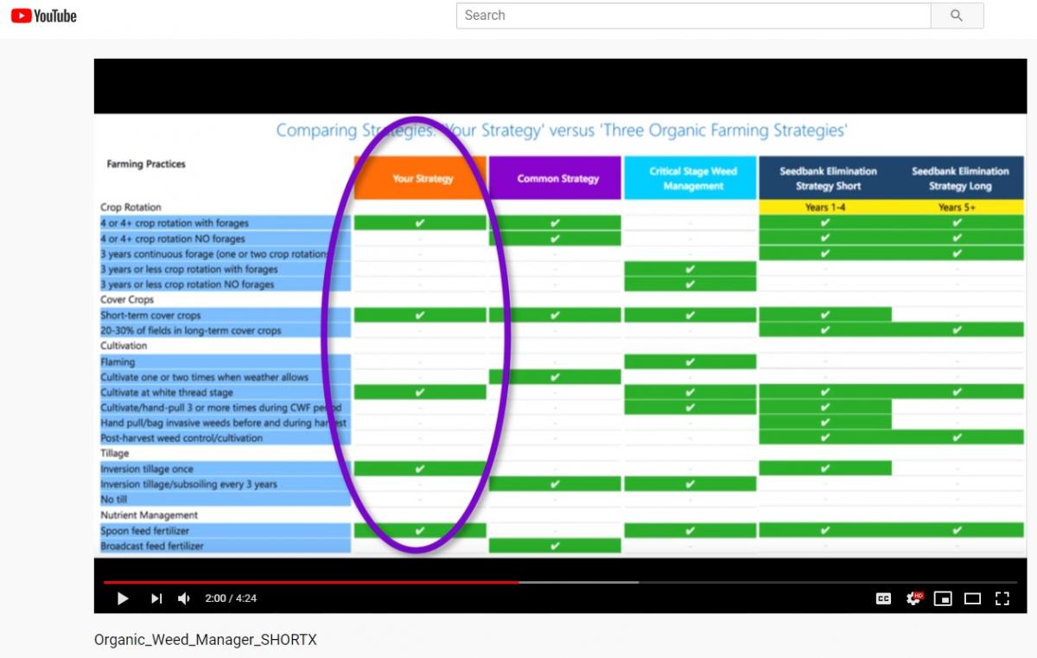Click the search magnifier button
1037x658 pixels.
(x=956, y=16)
